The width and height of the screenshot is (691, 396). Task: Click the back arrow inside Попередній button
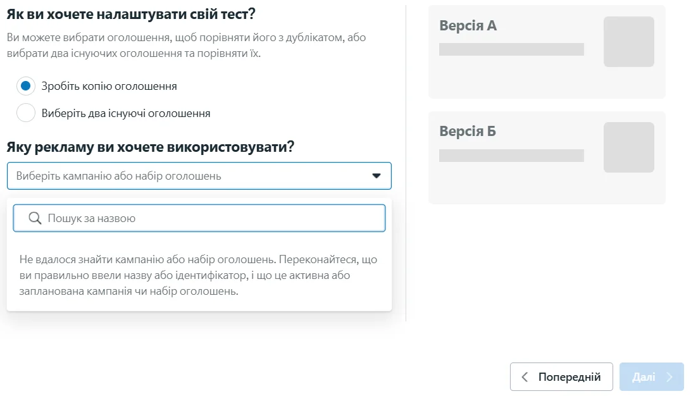tap(524, 376)
